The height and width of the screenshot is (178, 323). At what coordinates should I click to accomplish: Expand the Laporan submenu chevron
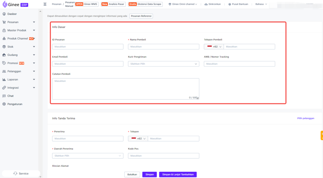(34, 79)
